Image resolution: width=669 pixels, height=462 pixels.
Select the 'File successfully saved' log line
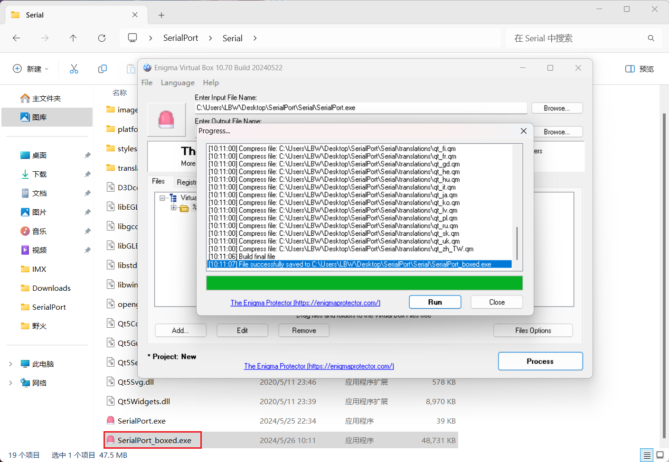click(x=359, y=264)
